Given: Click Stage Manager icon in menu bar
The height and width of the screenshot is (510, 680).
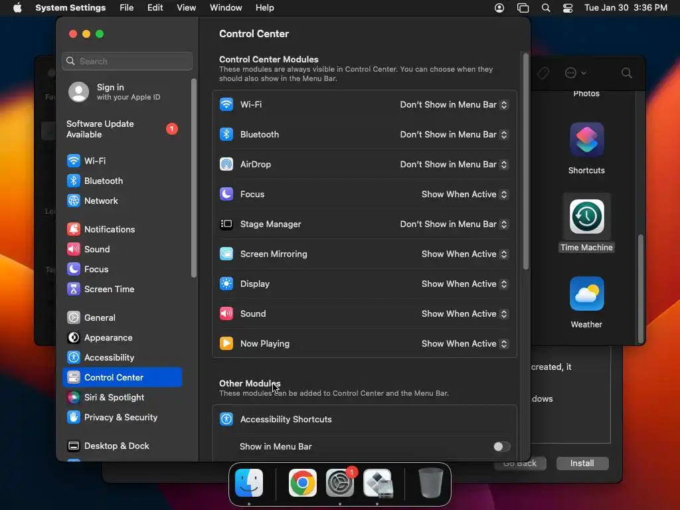Looking at the screenshot, I should tap(523, 8).
